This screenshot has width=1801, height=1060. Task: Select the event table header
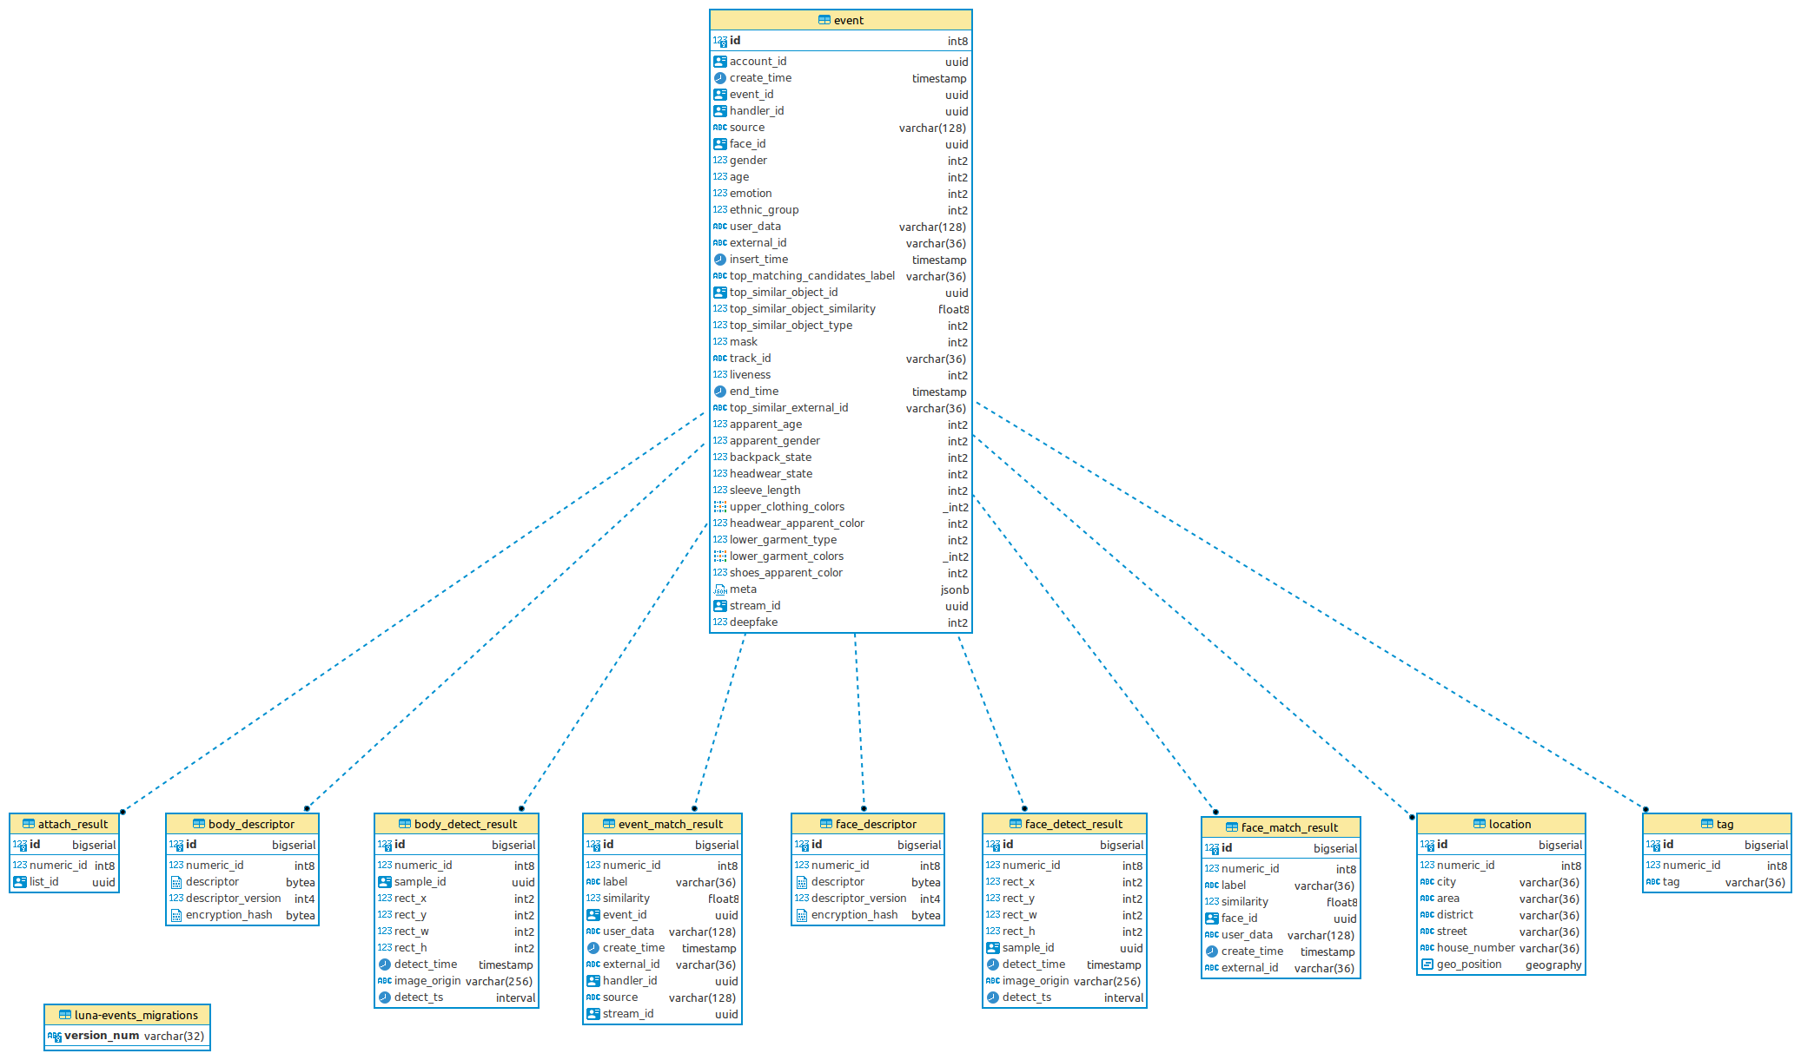tap(840, 20)
